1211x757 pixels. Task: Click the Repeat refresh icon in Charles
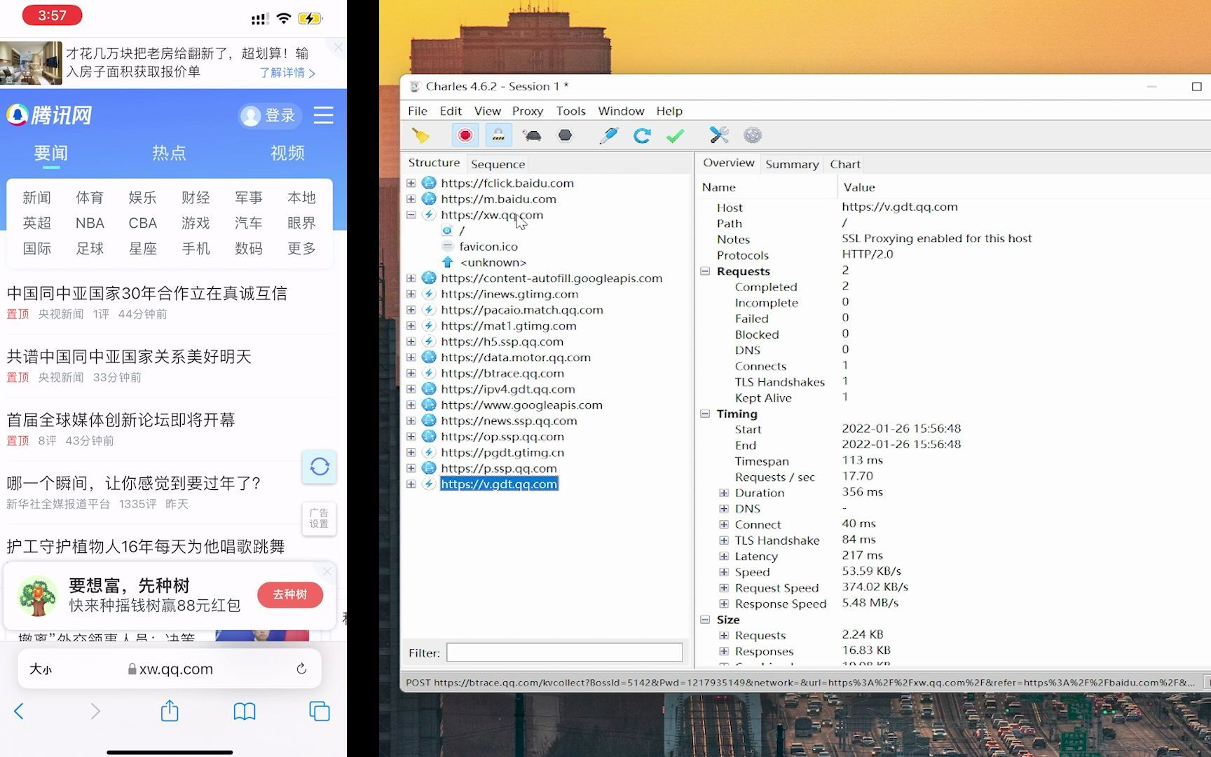point(642,135)
